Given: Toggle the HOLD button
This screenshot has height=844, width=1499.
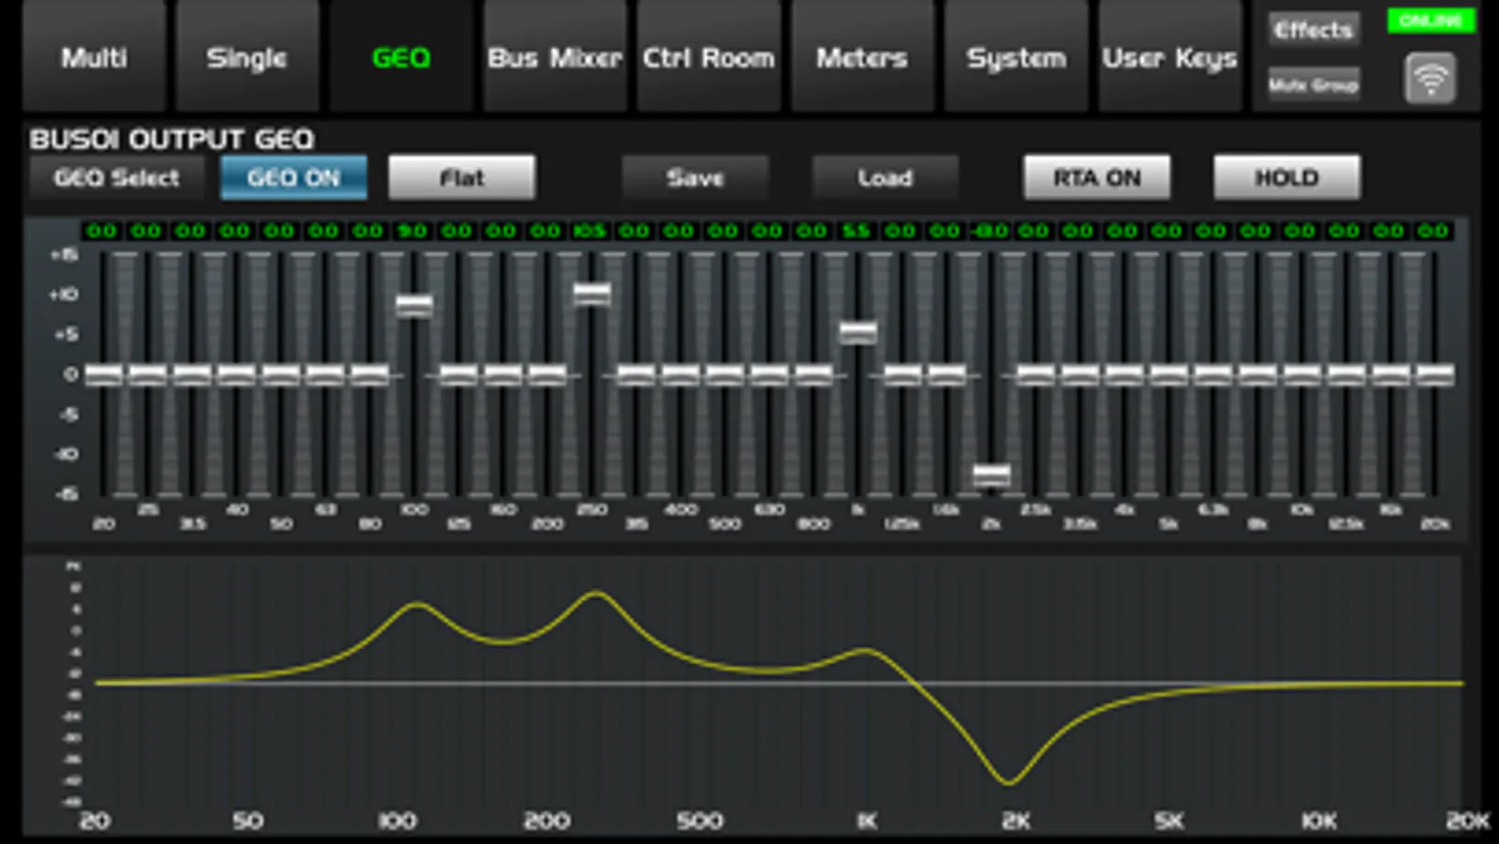Looking at the screenshot, I should 1287,177.
